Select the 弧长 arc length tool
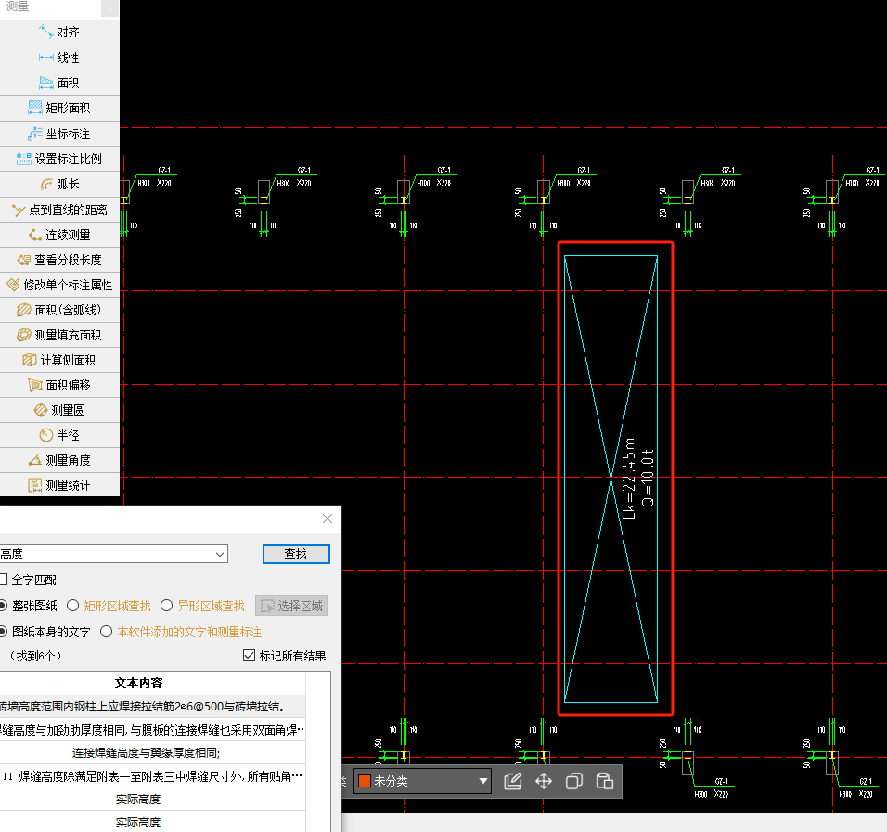Screen dimensions: 887x832 coord(59,185)
